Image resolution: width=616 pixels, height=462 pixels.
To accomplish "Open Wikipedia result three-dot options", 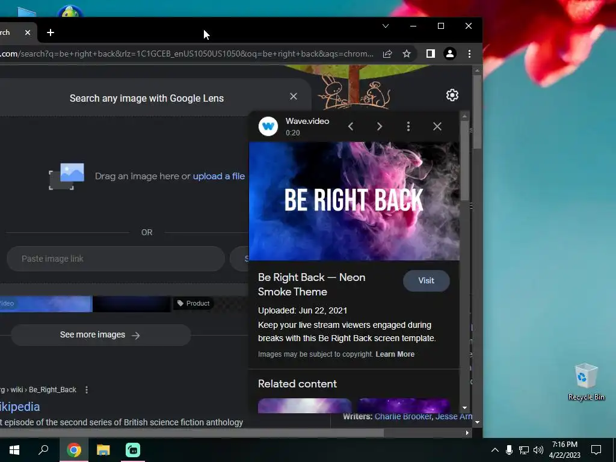I will coord(87,390).
